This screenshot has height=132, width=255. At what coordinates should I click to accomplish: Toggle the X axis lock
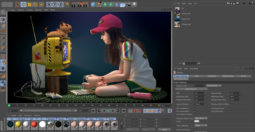pyautogui.click(x=49, y=5)
